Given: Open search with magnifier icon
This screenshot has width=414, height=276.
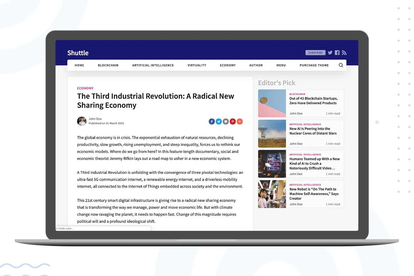Looking at the screenshot, I should 341,65.
